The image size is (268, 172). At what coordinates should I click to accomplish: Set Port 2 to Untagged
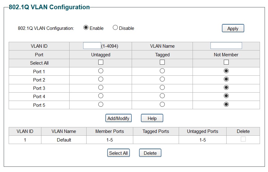(100, 79)
